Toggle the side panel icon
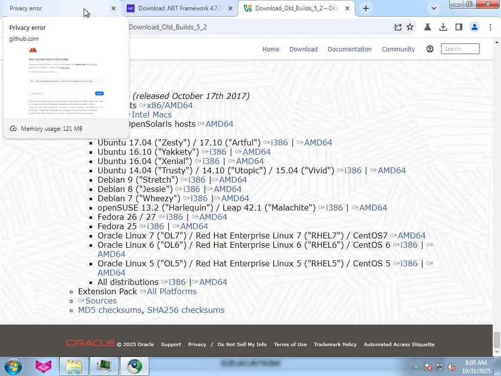Image resolution: width=501 pixels, height=376 pixels. click(459, 27)
